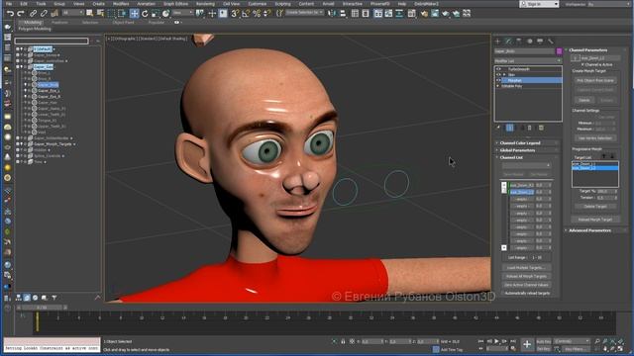
Task: Click the scene explorer search field
Action: (x=52, y=41)
